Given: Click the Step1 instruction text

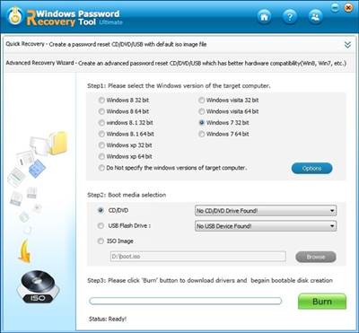Looking at the screenshot, I should pos(179,86).
